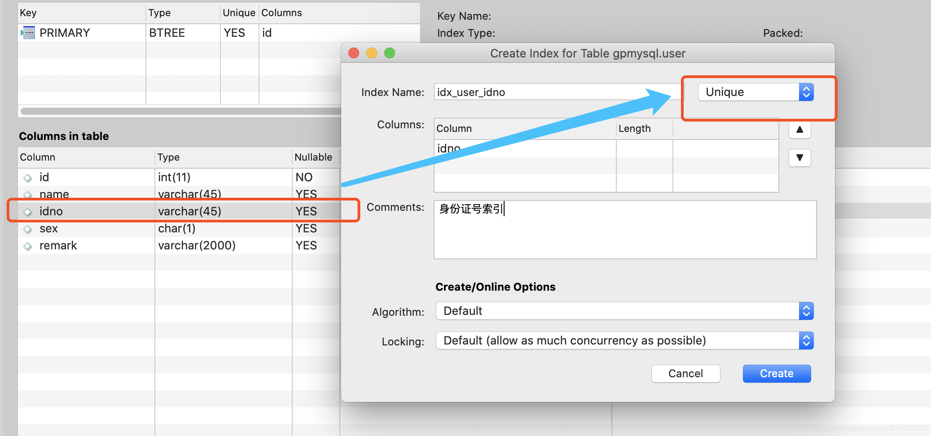This screenshot has width=931, height=436.
Task: Open the Algorithm Default dropdown
Action: click(x=624, y=311)
